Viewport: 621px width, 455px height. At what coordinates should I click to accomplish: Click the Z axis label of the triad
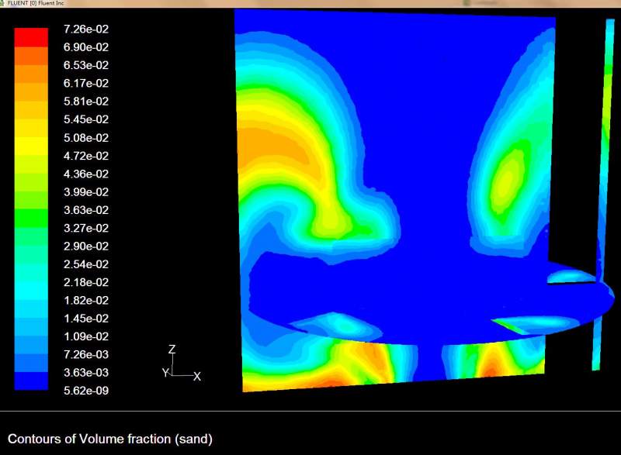click(x=172, y=350)
